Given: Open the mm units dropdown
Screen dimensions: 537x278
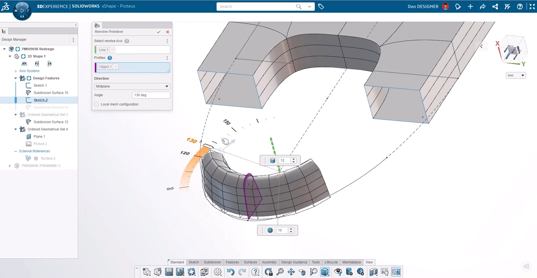Looking at the screenshot, I should [516, 75].
